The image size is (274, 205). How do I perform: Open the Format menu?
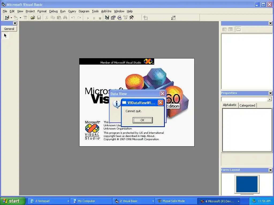[x=42, y=11]
